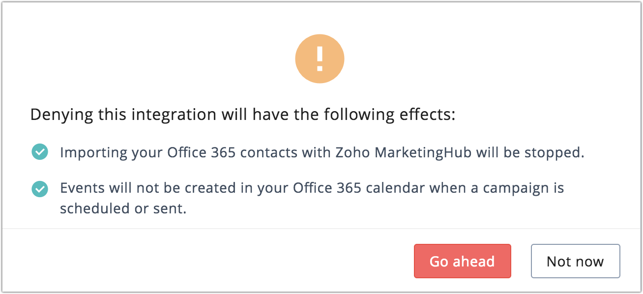
Task: Choose the Not now button
Action: click(x=575, y=261)
